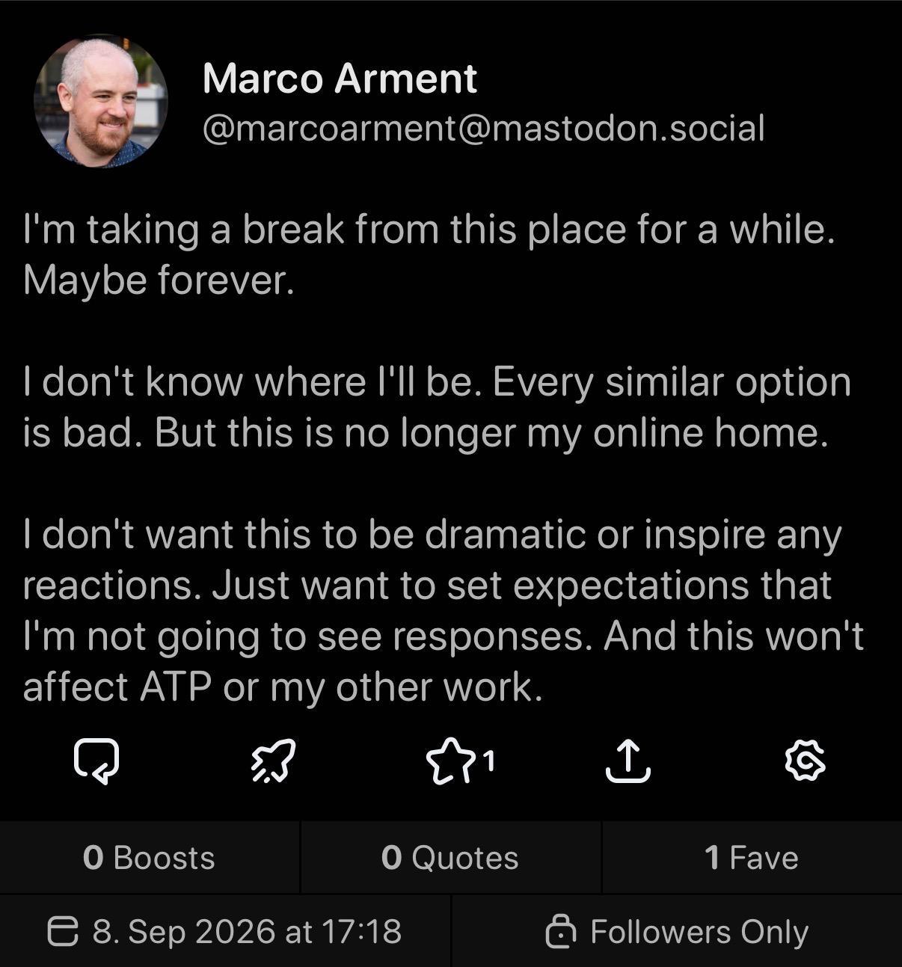Image resolution: width=902 pixels, height=967 pixels.
Task: Favorite the post with the star icon
Action: (449, 761)
